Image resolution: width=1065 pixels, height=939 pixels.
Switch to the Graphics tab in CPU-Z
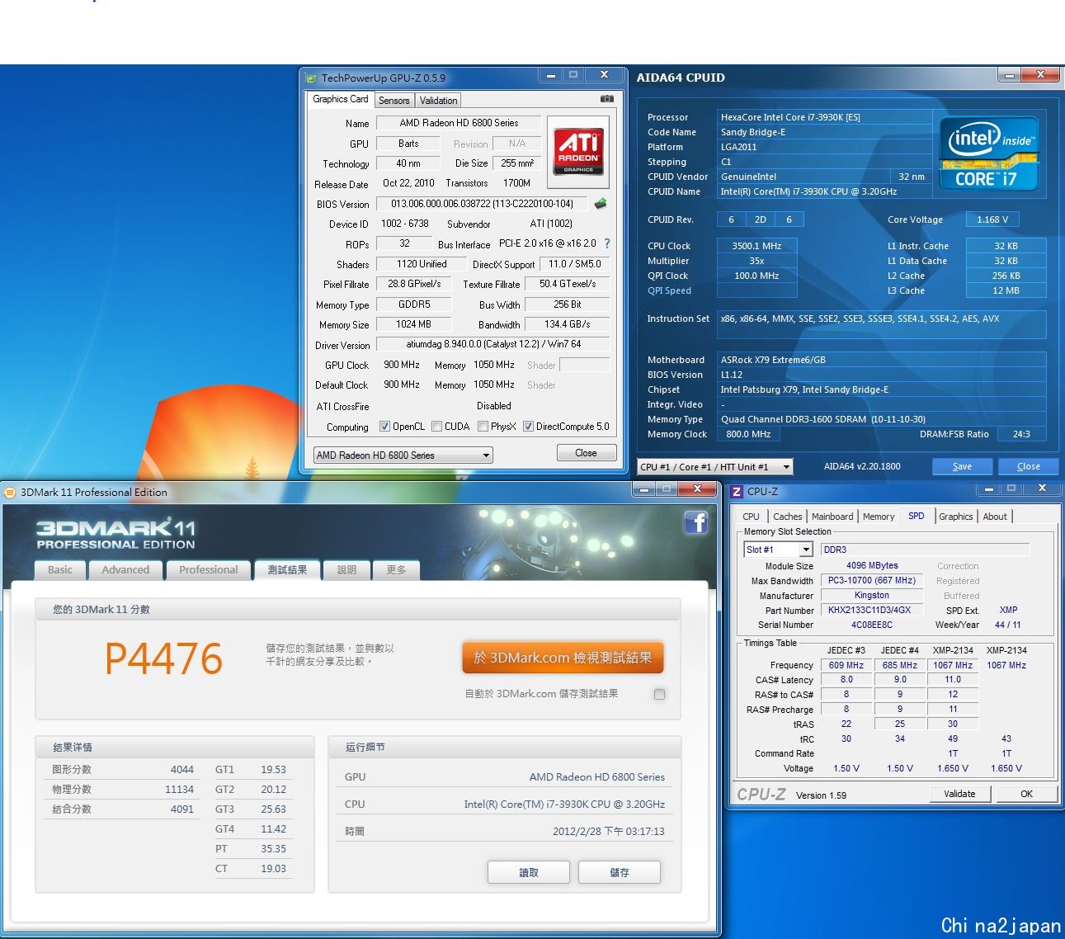956,517
